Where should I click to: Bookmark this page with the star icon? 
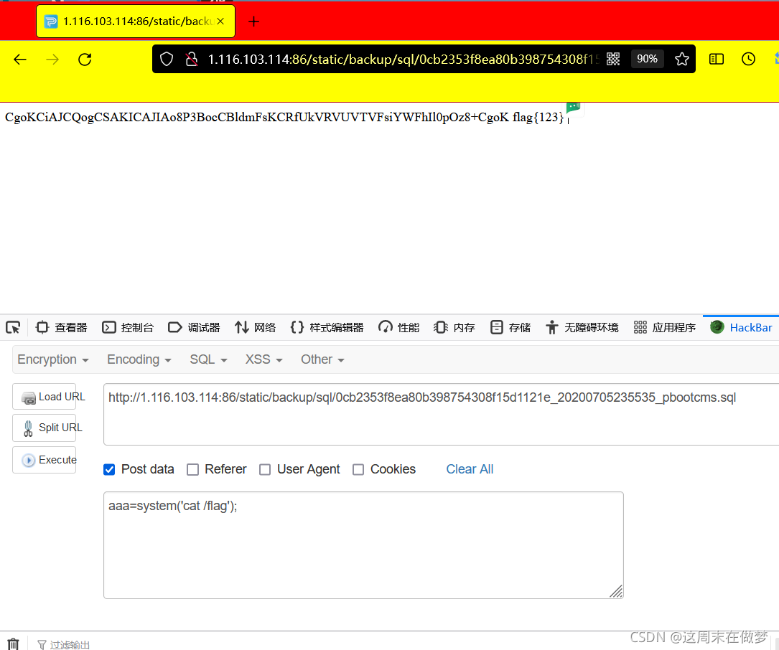(681, 59)
